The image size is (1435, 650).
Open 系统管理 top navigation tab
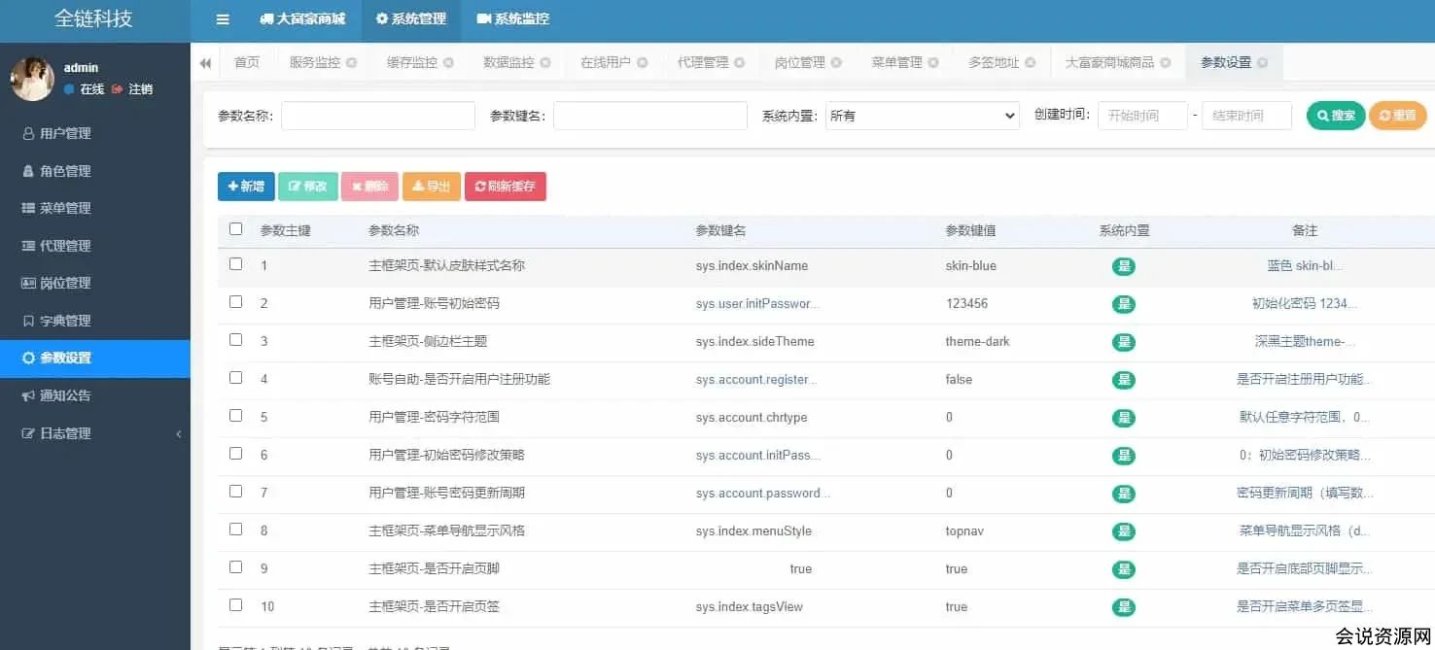coord(410,19)
